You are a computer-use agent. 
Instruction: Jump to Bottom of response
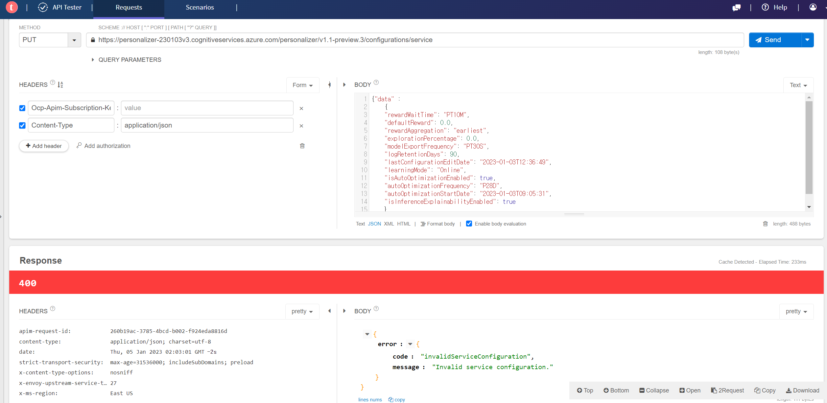point(616,391)
